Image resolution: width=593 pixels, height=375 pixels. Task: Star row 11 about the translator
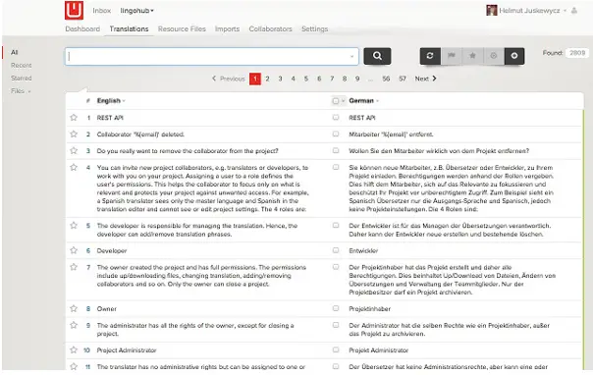[x=74, y=367]
